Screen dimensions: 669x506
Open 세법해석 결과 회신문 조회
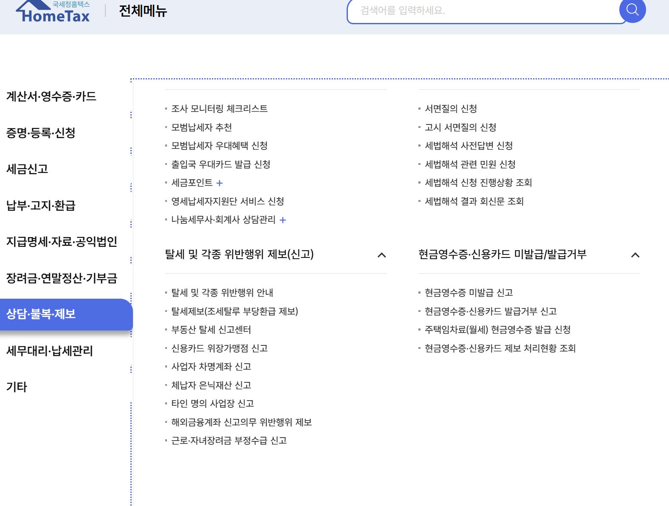(474, 201)
